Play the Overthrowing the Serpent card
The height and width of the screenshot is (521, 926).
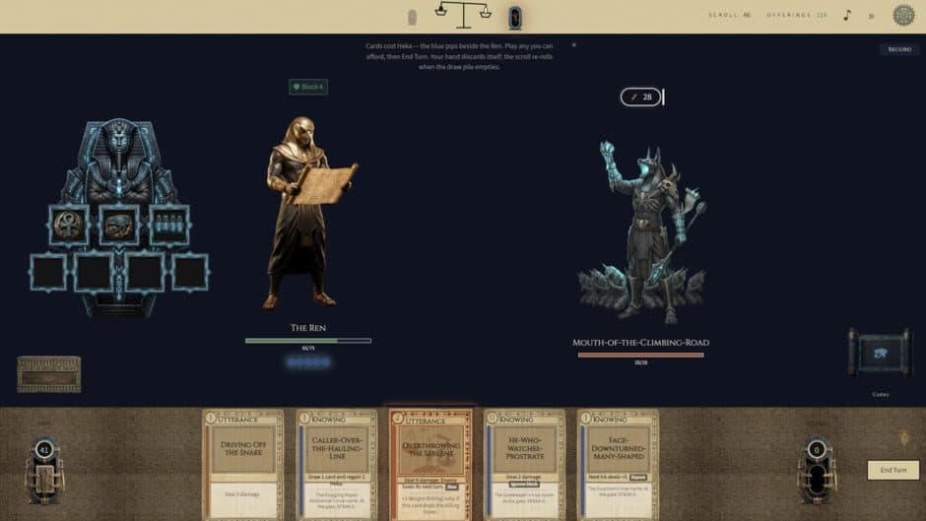[x=430, y=465]
